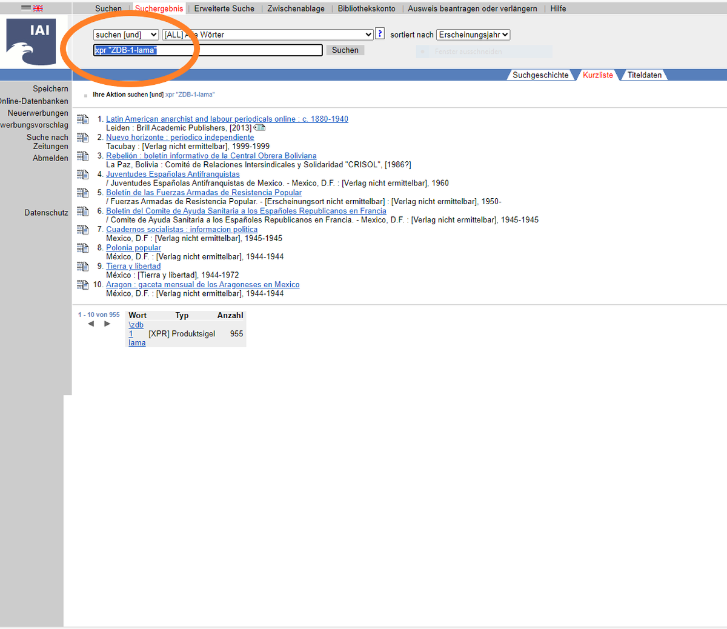Open the Hilfe menu item

[x=559, y=8]
